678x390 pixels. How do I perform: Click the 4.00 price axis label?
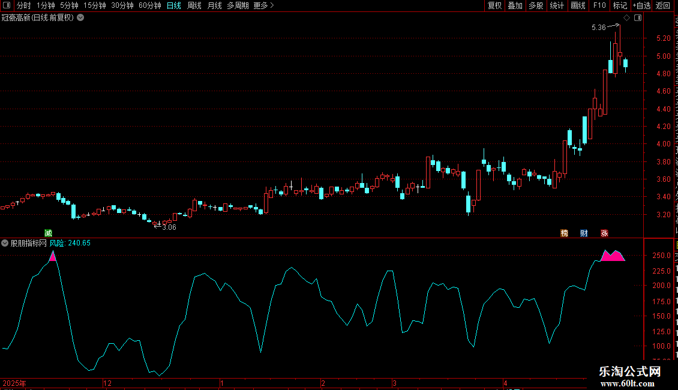point(663,144)
